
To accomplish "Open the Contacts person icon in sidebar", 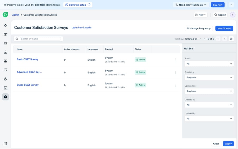I will (6, 52).
